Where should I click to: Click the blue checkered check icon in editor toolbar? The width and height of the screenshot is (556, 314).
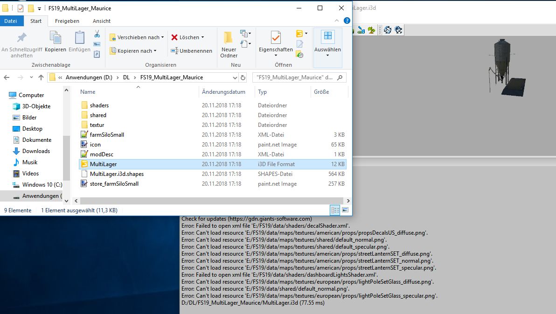(x=398, y=30)
